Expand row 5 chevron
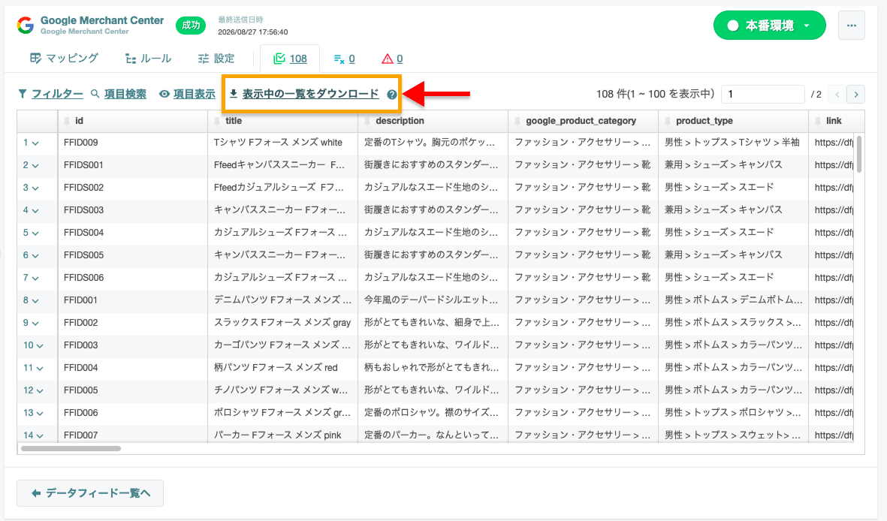 [x=35, y=233]
